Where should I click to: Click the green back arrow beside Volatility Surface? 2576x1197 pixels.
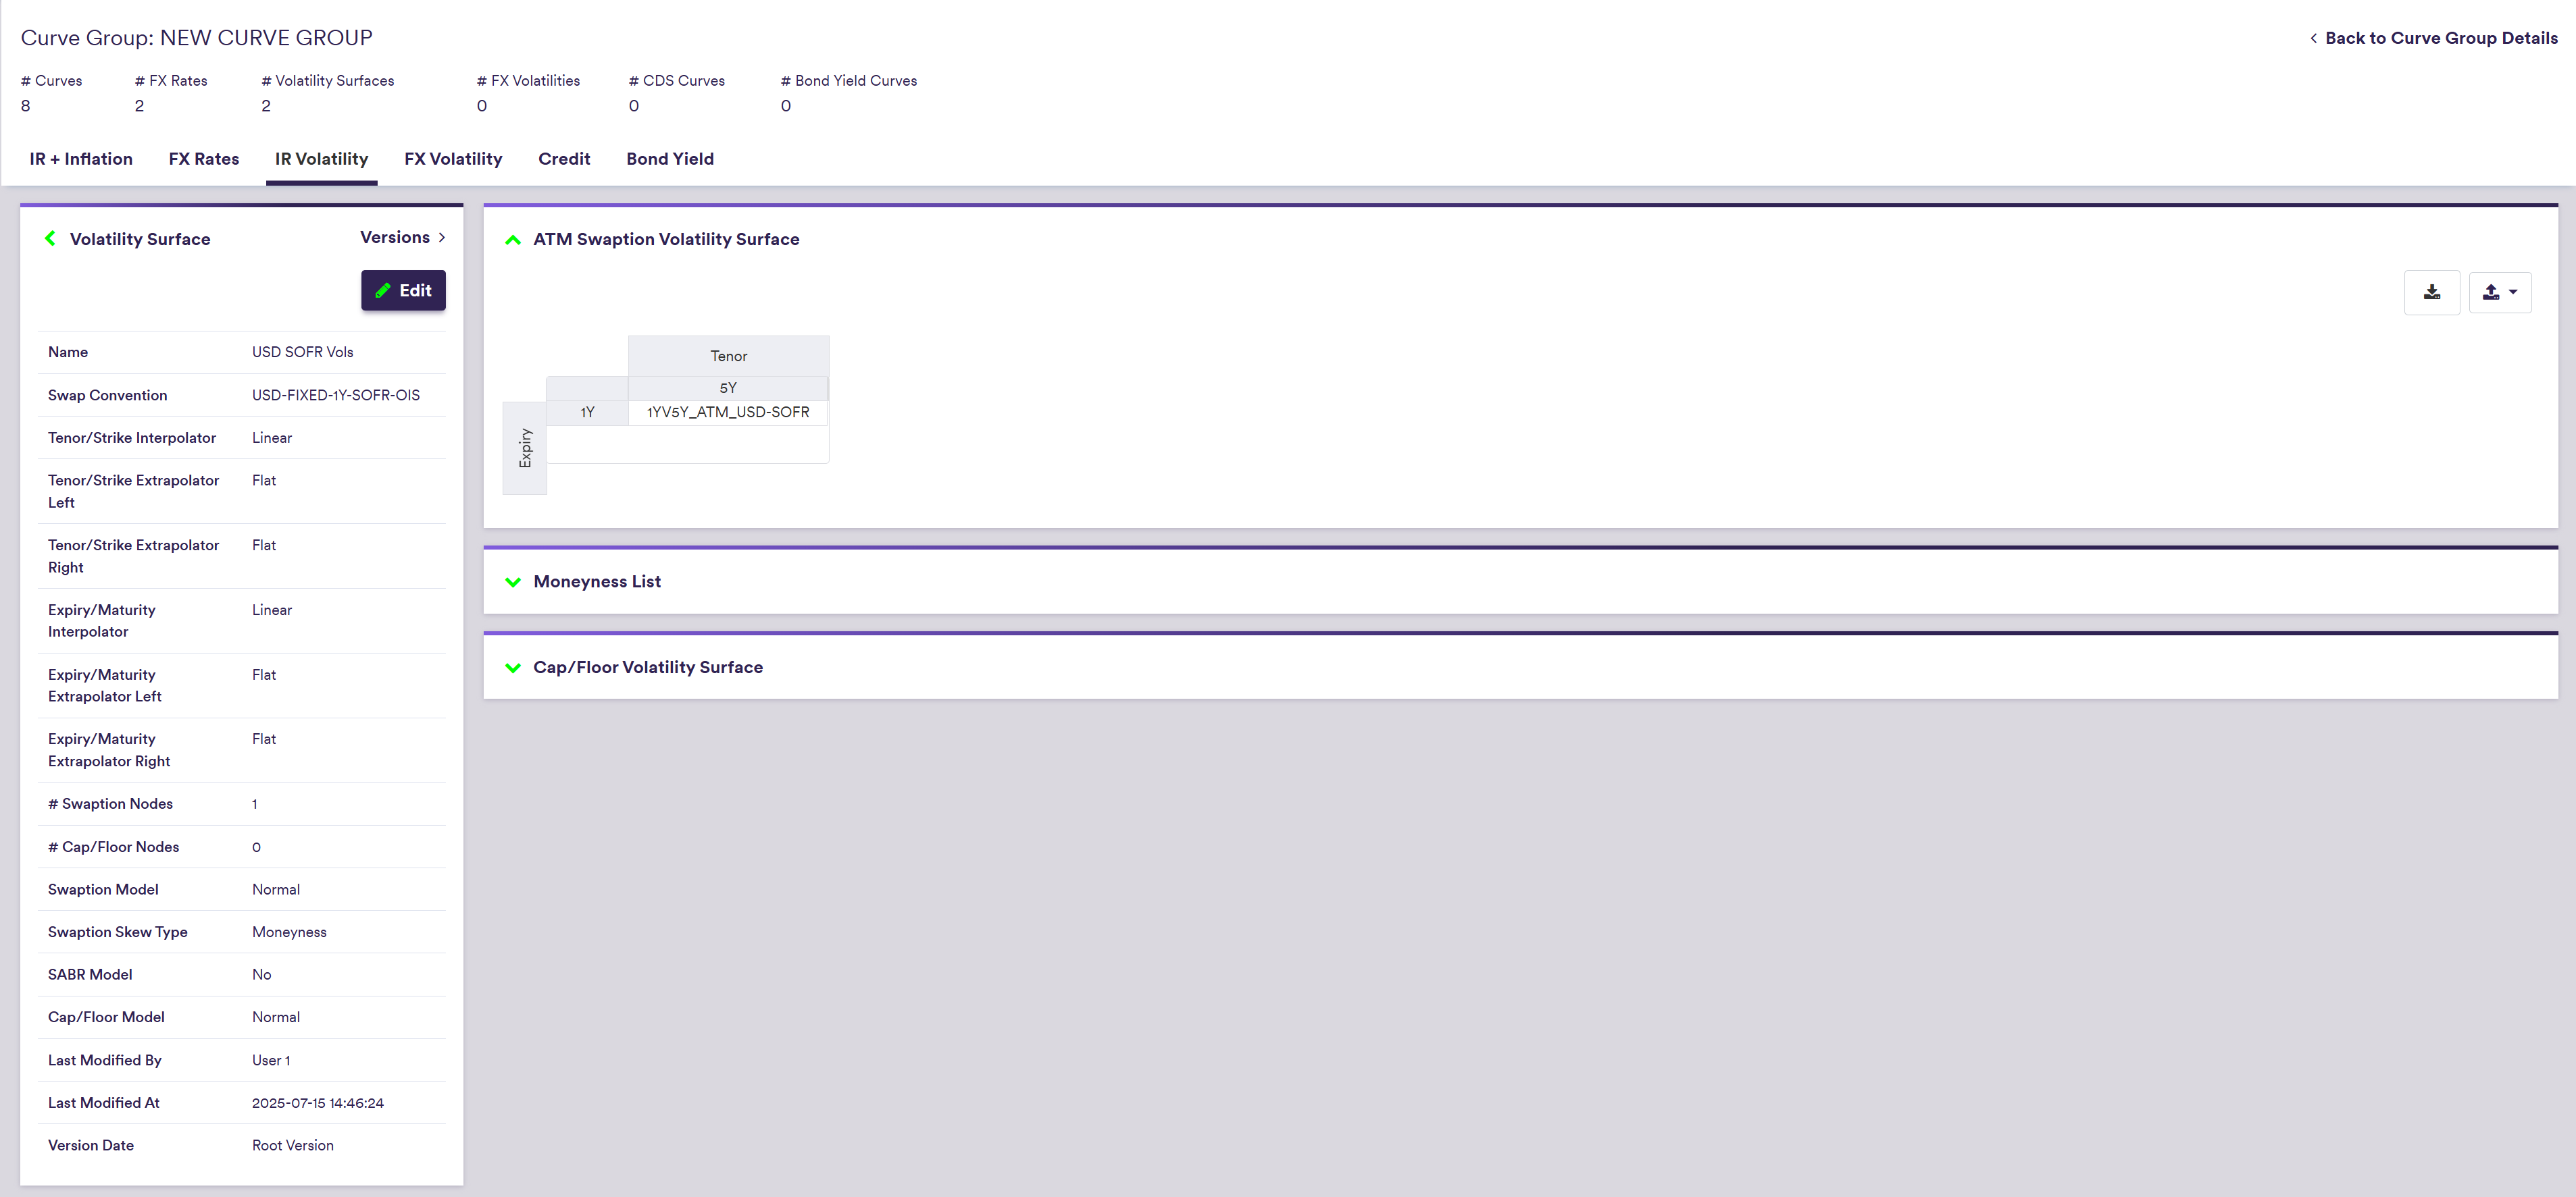click(50, 238)
